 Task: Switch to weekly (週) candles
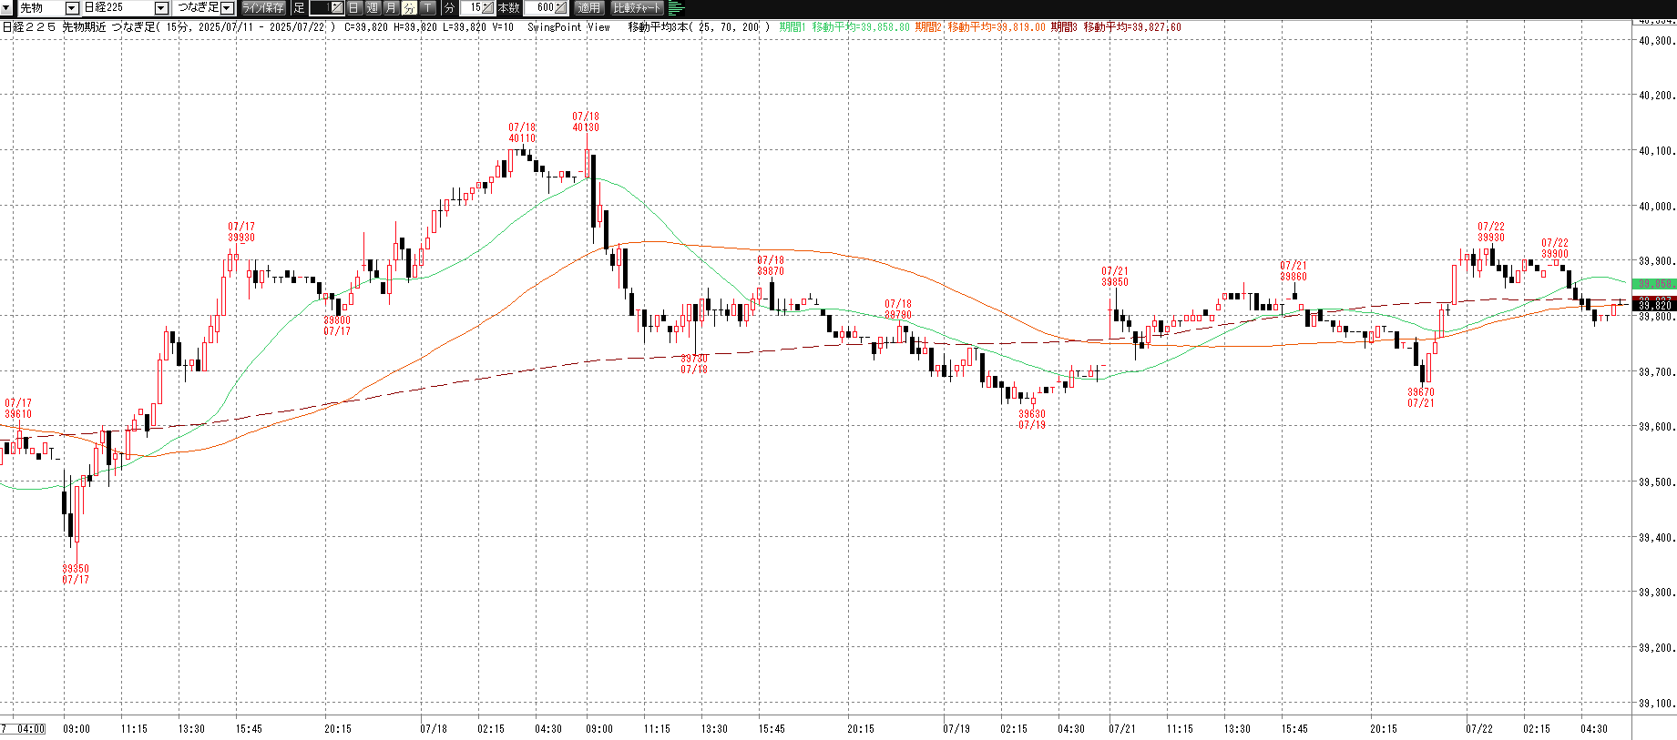(x=373, y=8)
